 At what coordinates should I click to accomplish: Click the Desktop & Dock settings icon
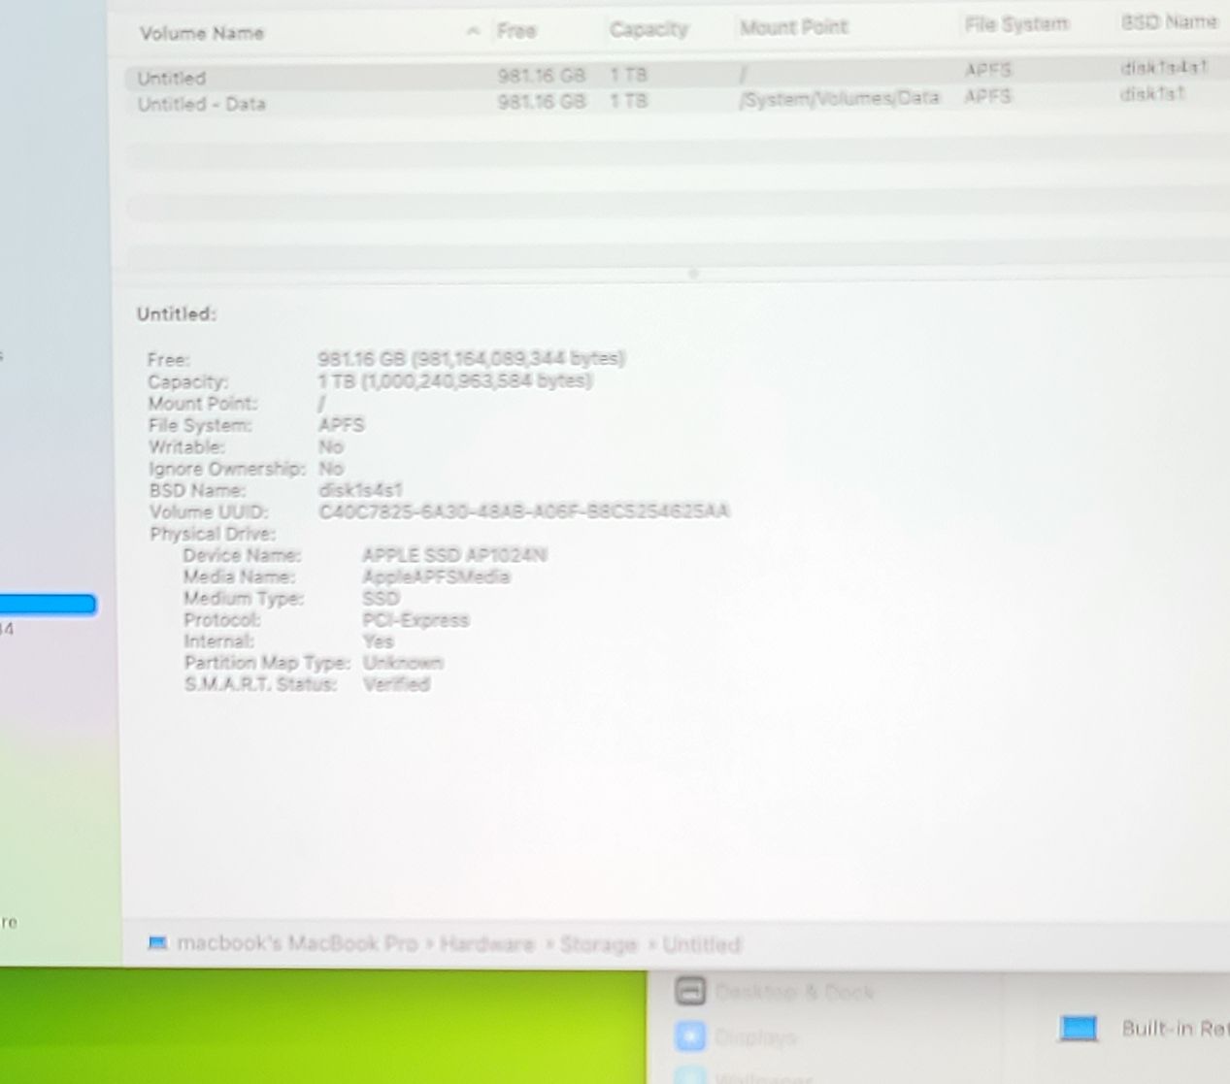tap(690, 992)
